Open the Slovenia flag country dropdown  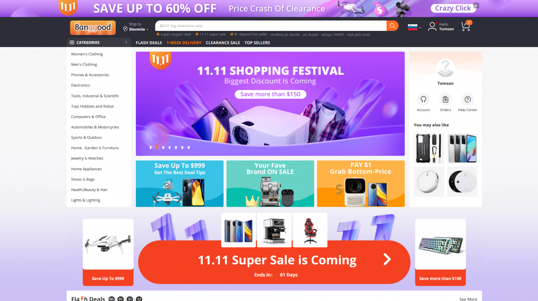coord(414,27)
